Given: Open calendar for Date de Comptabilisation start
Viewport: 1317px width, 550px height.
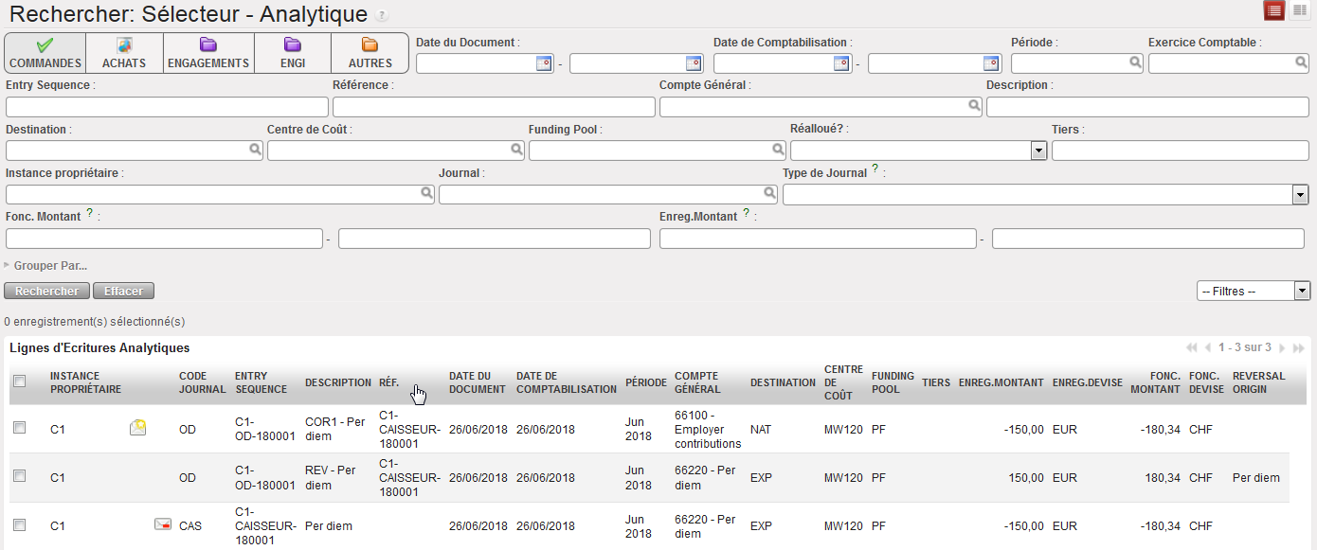Looking at the screenshot, I should 841,63.
